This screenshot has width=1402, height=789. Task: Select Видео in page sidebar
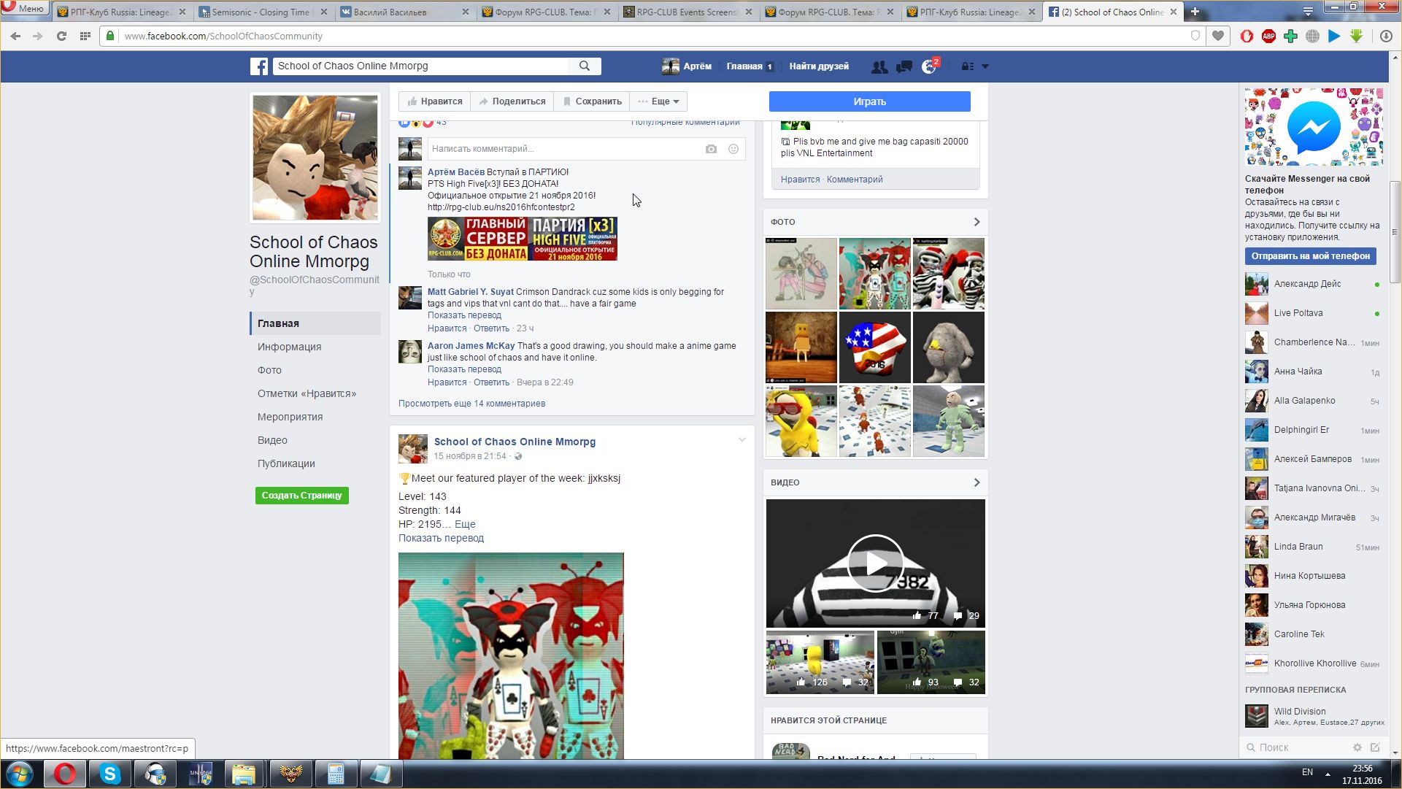272,440
